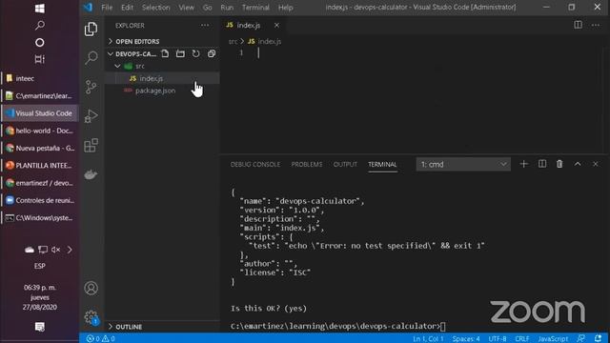610x343 pixels.
Task: Kill terminal with trash icon
Action: pos(559,164)
